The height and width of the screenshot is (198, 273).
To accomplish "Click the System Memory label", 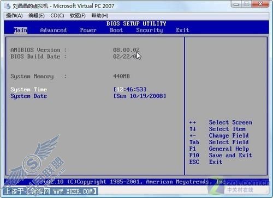I will click(x=38, y=76).
